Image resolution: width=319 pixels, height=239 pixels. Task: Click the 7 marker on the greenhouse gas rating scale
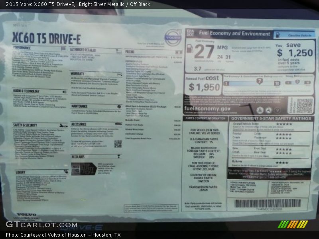pos(260,81)
